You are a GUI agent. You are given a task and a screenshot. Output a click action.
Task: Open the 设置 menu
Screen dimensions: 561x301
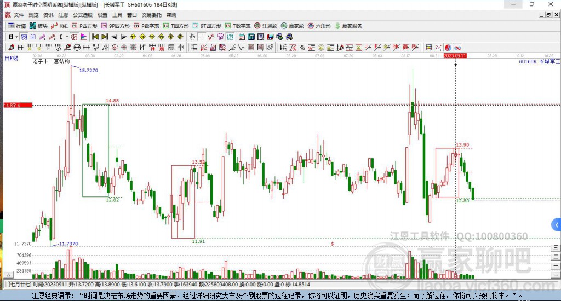(102, 15)
